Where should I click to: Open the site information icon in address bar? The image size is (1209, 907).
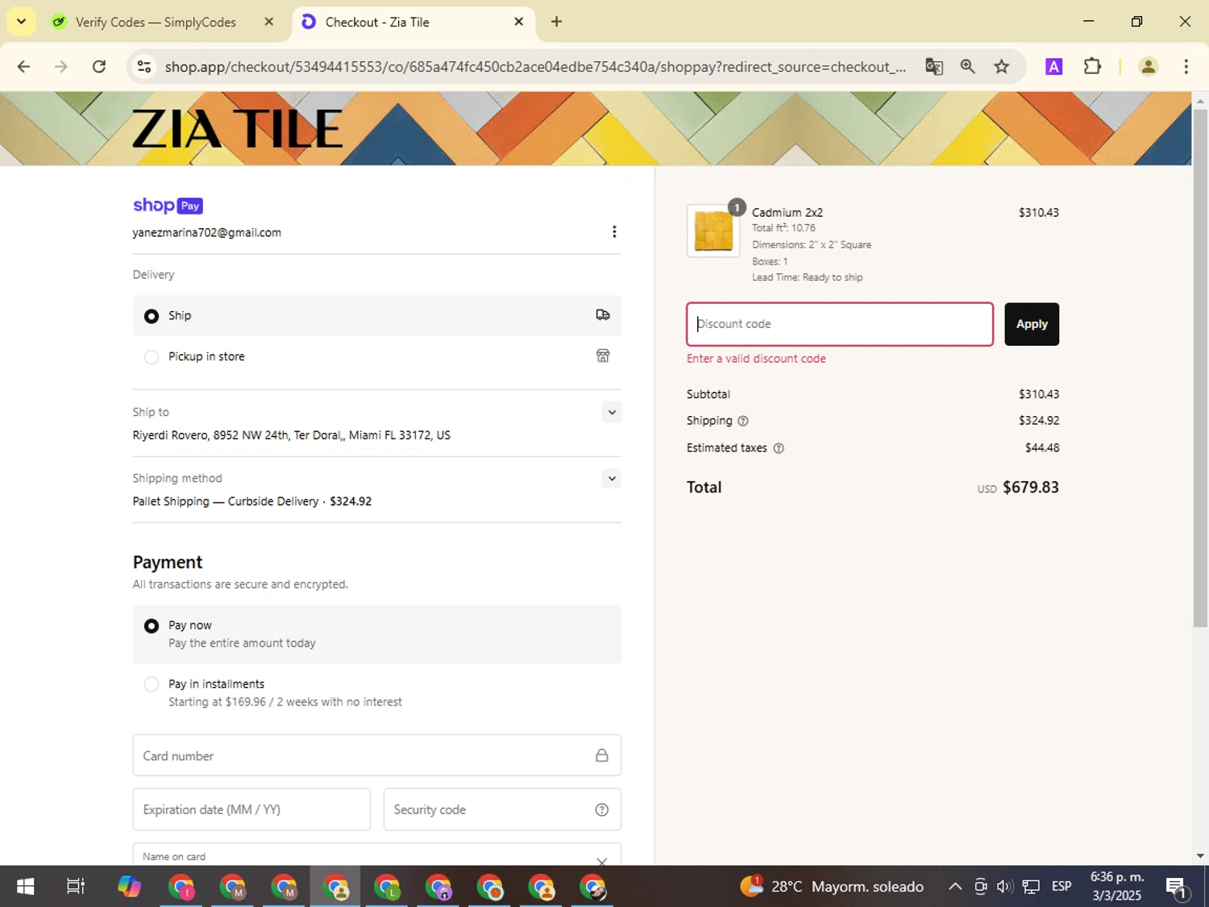(144, 67)
